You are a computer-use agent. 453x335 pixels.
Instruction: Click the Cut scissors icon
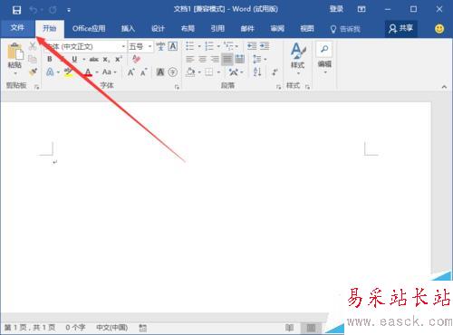(x=33, y=46)
